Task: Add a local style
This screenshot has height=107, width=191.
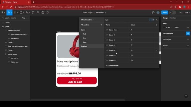Action: (x=188, y=40)
